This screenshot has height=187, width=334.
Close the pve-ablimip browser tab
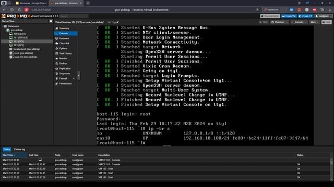click(x=81, y=3)
